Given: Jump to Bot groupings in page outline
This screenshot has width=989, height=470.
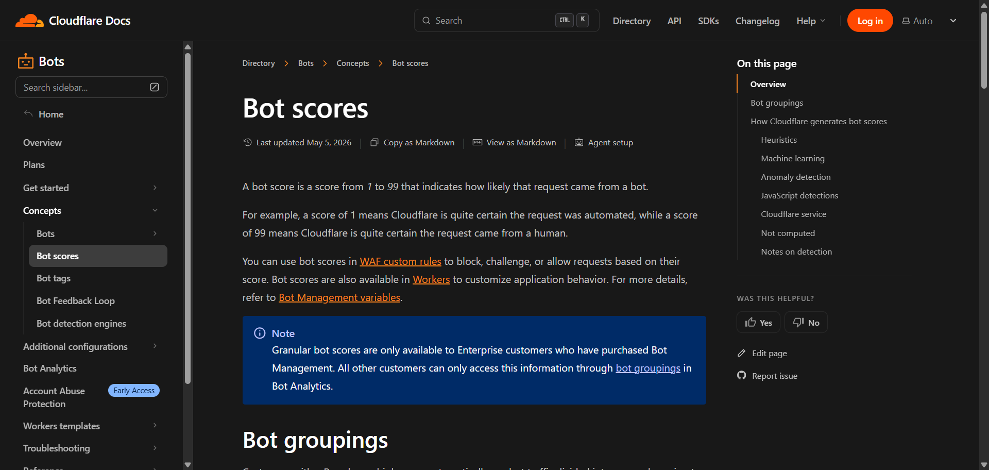Looking at the screenshot, I should tap(777, 103).
